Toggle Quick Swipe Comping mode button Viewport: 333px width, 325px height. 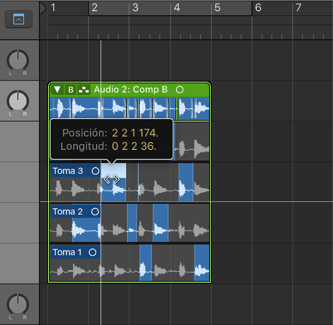pyautogui.click(x=83, y=90)
